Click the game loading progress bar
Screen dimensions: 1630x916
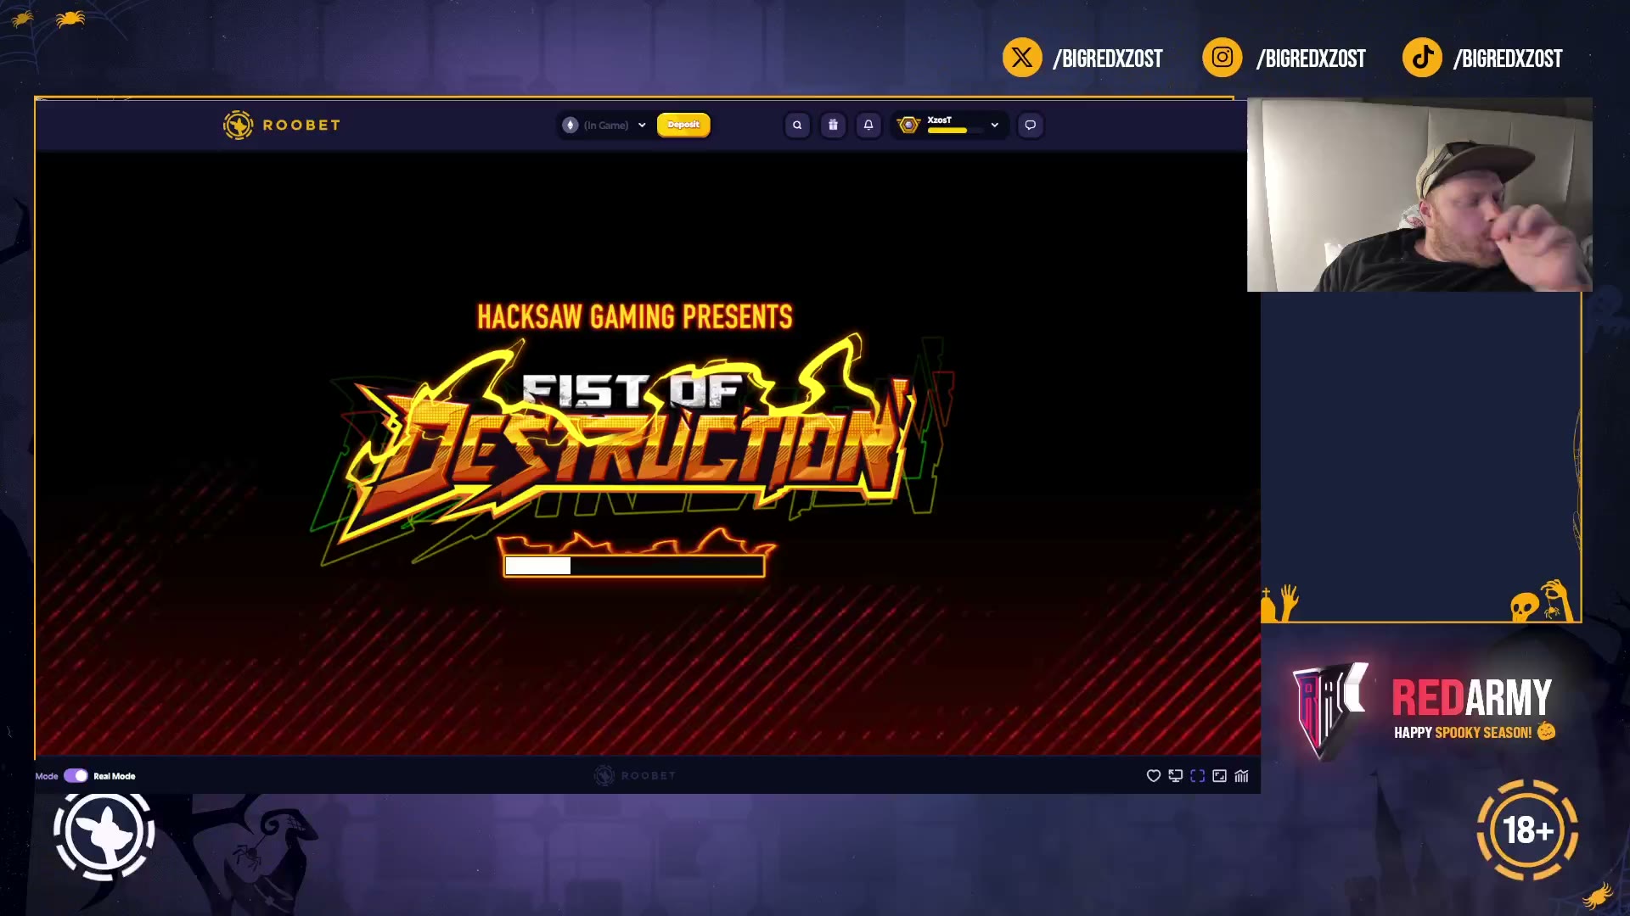(634, 566)
